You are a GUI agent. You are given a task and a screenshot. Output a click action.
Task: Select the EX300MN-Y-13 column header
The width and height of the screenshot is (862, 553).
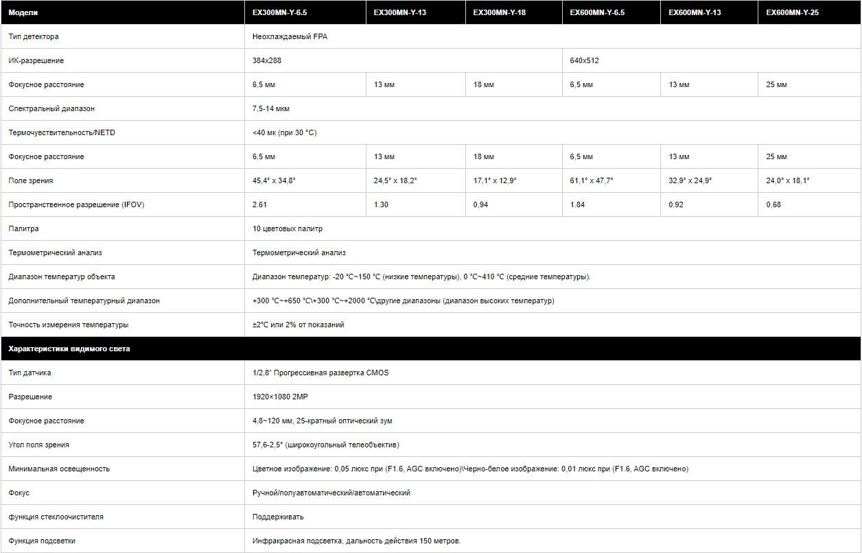click(400, 12)
